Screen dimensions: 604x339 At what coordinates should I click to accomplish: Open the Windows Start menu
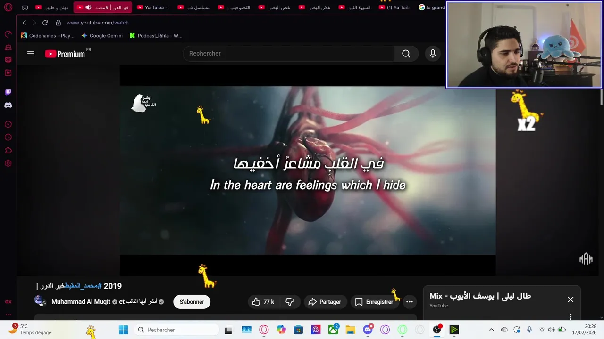123,330
